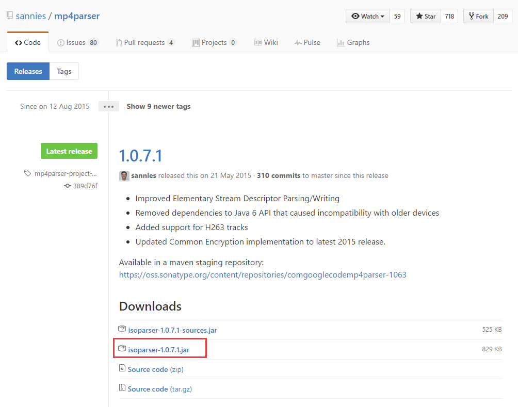Star the mp4parser repository
The height and width of the screenshot is (407, 518).
[x=426, y=16]
